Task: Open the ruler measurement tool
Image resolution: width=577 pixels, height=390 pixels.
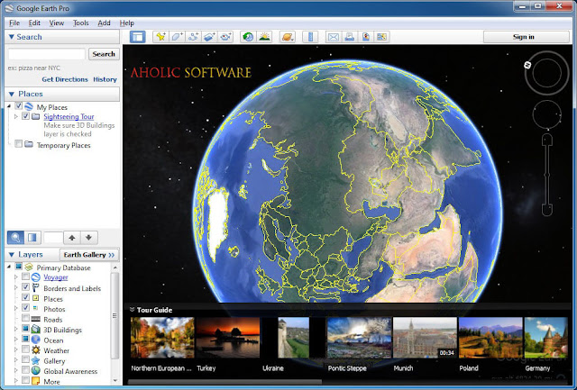Action: point(310,37)
